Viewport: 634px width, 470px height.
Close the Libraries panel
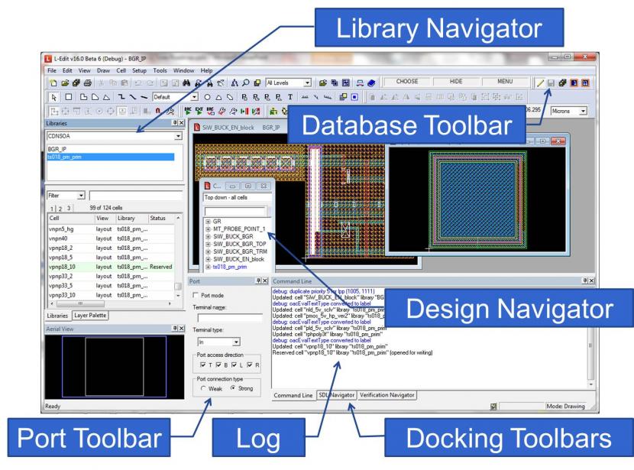tap(181, 123)
